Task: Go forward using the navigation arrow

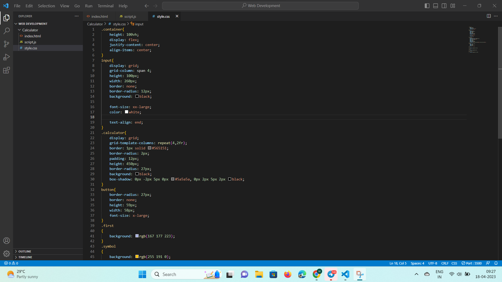Action: point(155,6)
